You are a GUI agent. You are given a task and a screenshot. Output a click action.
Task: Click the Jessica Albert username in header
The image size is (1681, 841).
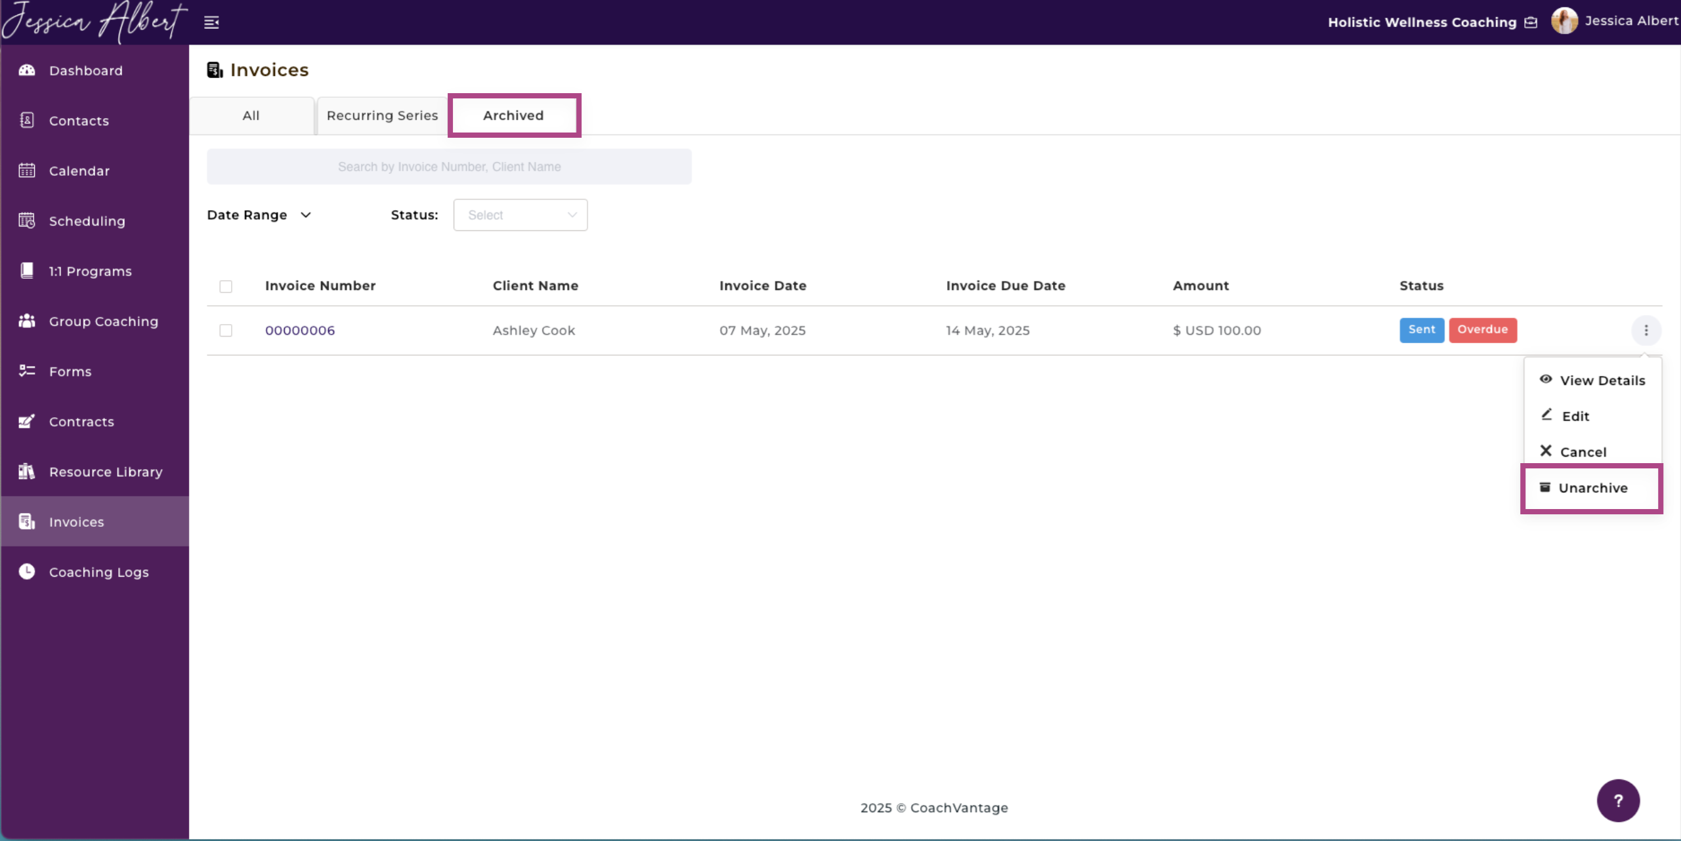[x=1631, y=21]
